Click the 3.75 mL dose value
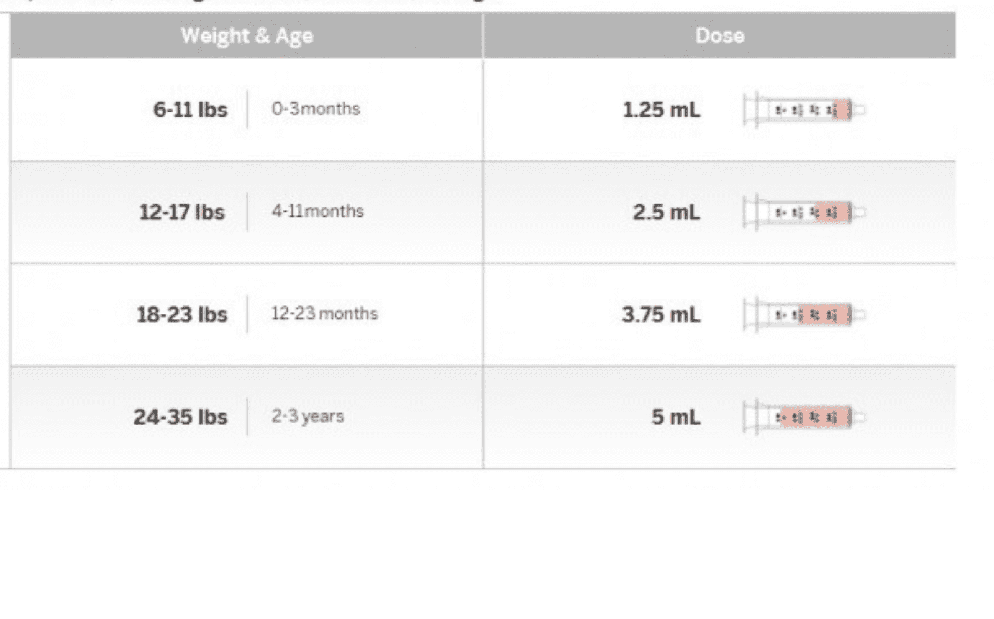Image resolution: width=994 pixels, height=619 pixels. click(x=661, y=315)
